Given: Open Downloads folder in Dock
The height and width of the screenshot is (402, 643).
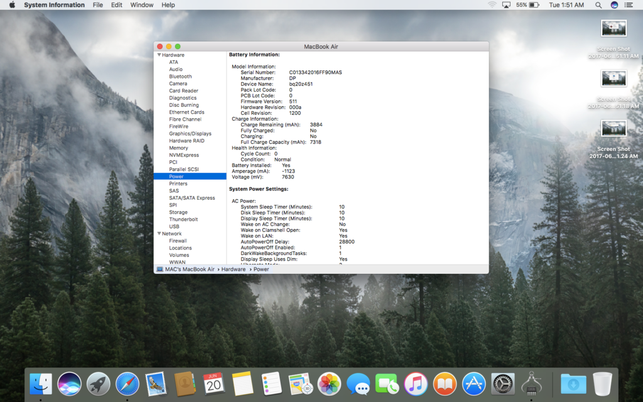Looking at the screenshot, I should [x=573, y=384].
